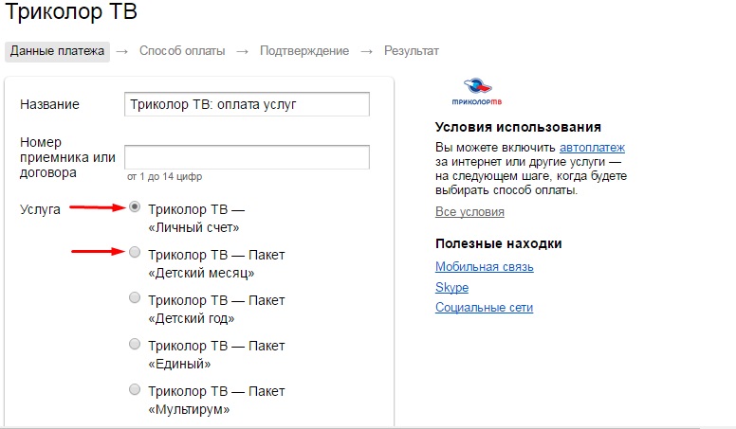Viewport: 736px width, 429px height.
Task: Open the Все условия link
Action: [x=469, y=211]
